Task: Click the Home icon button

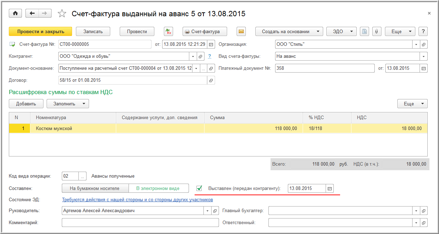Action: [x=15, y=13]
